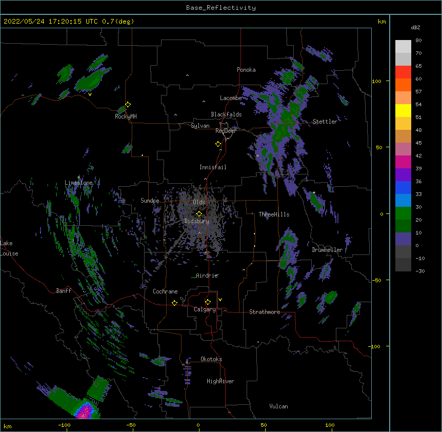Click the 45 value on the dBZ legend

pos(418,143)
